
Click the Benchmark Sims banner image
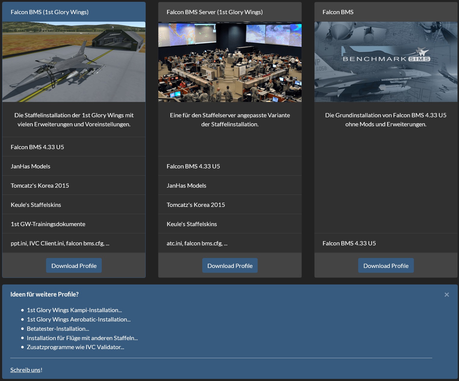point(386,62)
